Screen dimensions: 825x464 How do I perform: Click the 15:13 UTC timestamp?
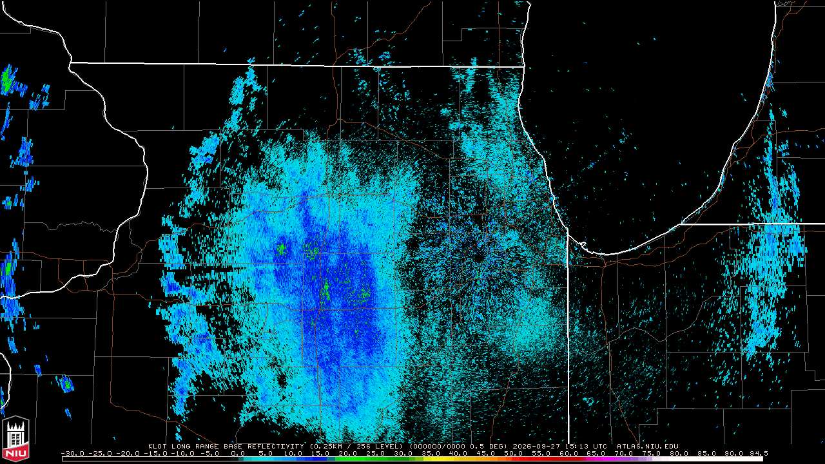(x=587, y=446)
